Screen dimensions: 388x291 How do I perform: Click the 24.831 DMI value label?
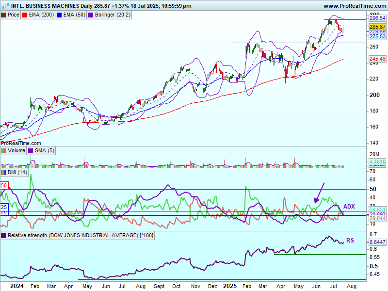tap(377, 210)
